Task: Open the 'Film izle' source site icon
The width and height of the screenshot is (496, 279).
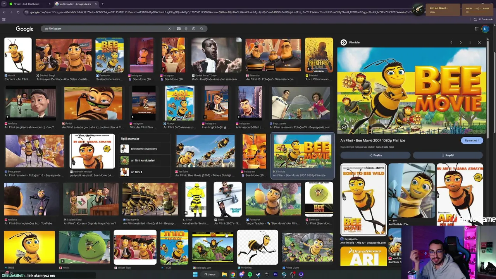Action: click(x=344, y=42)
